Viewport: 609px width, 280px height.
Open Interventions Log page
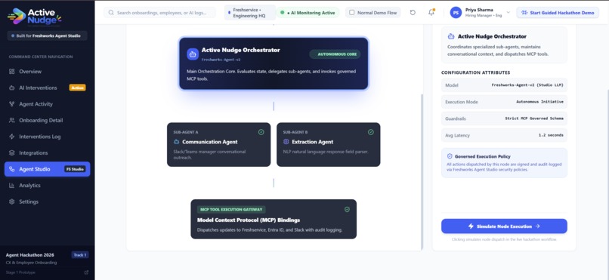click(47, 137)
